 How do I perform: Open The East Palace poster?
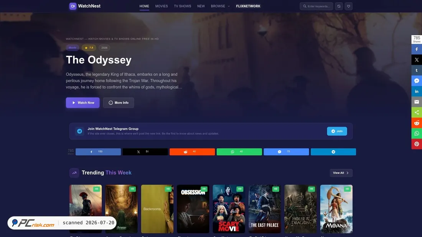coord(265,209)
